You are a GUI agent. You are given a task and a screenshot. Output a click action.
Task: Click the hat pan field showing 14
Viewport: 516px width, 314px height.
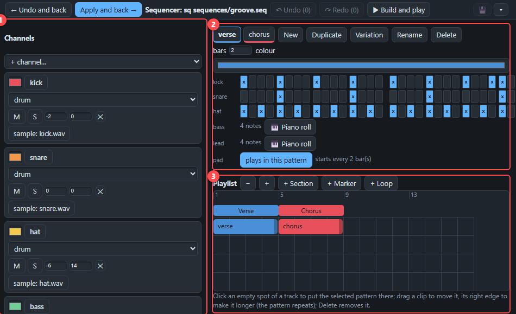tap(80, 266)
